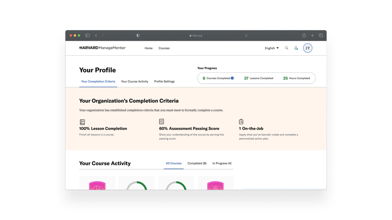Switch to Your Course Activity tab
Screen dimensions: 392x220
click(x=135, y=81)
